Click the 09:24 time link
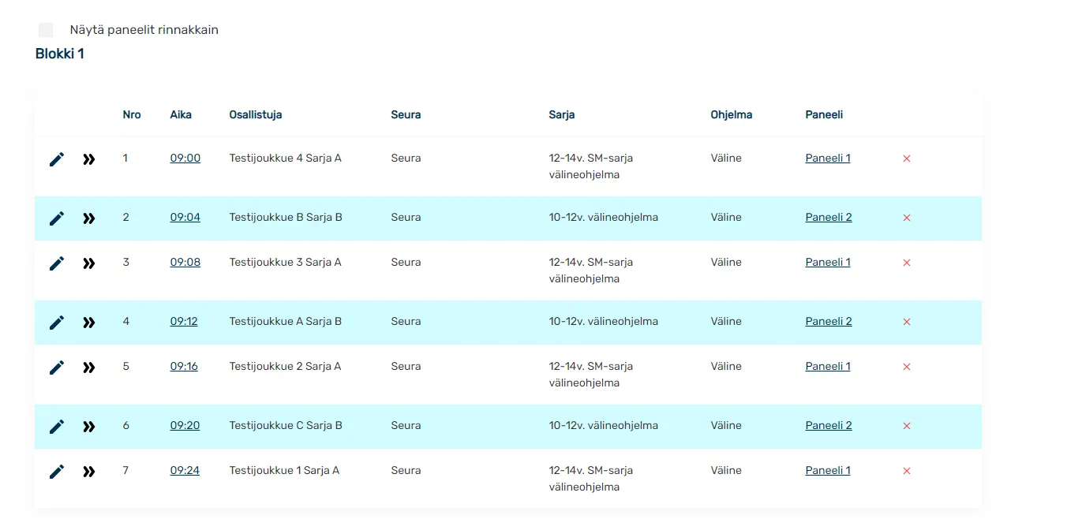 [185, 470]
